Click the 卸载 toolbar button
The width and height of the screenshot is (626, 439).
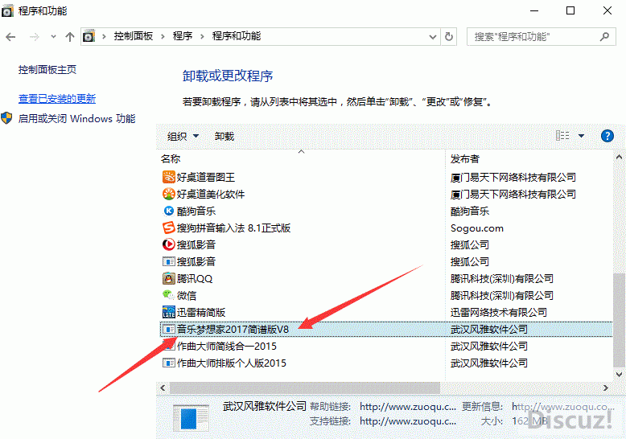tap(224, 137)
